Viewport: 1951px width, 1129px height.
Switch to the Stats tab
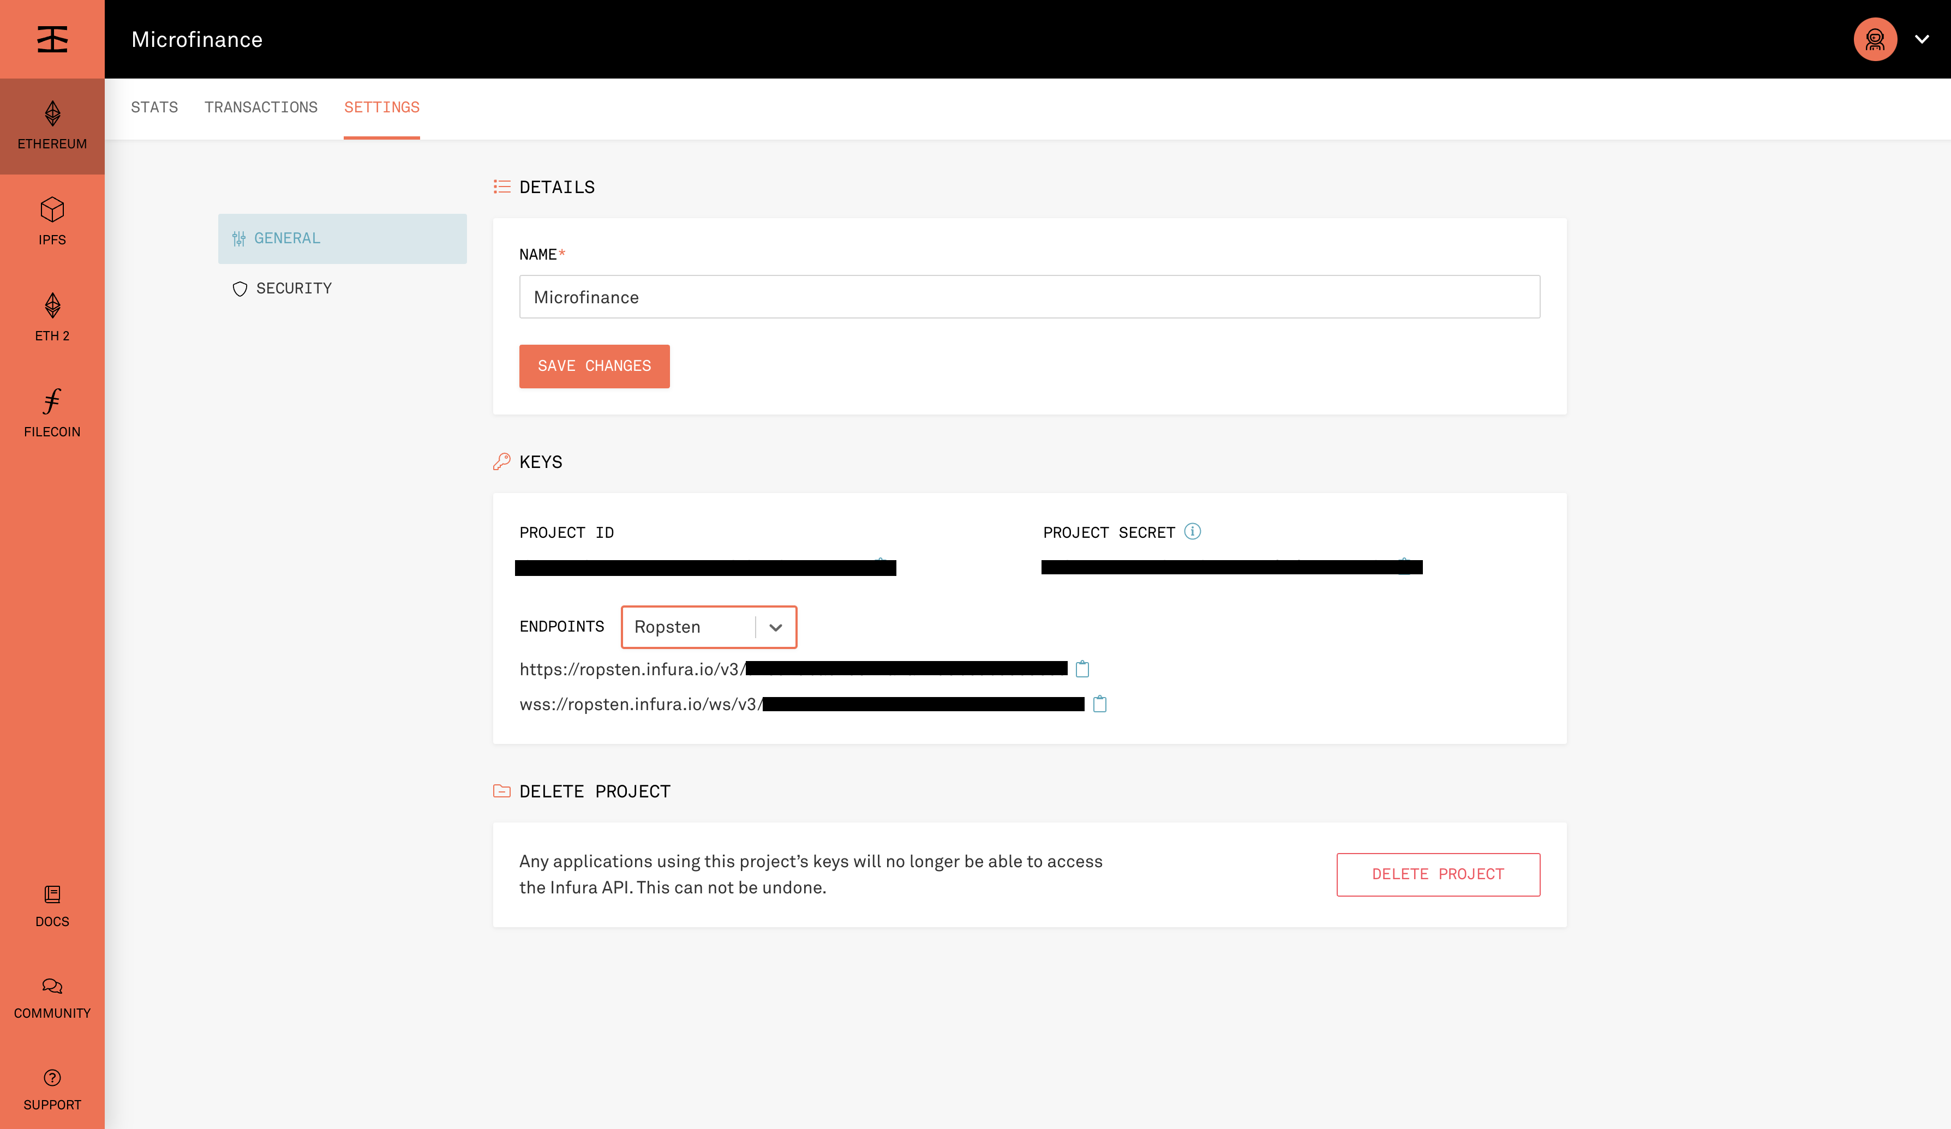(154, 107)
